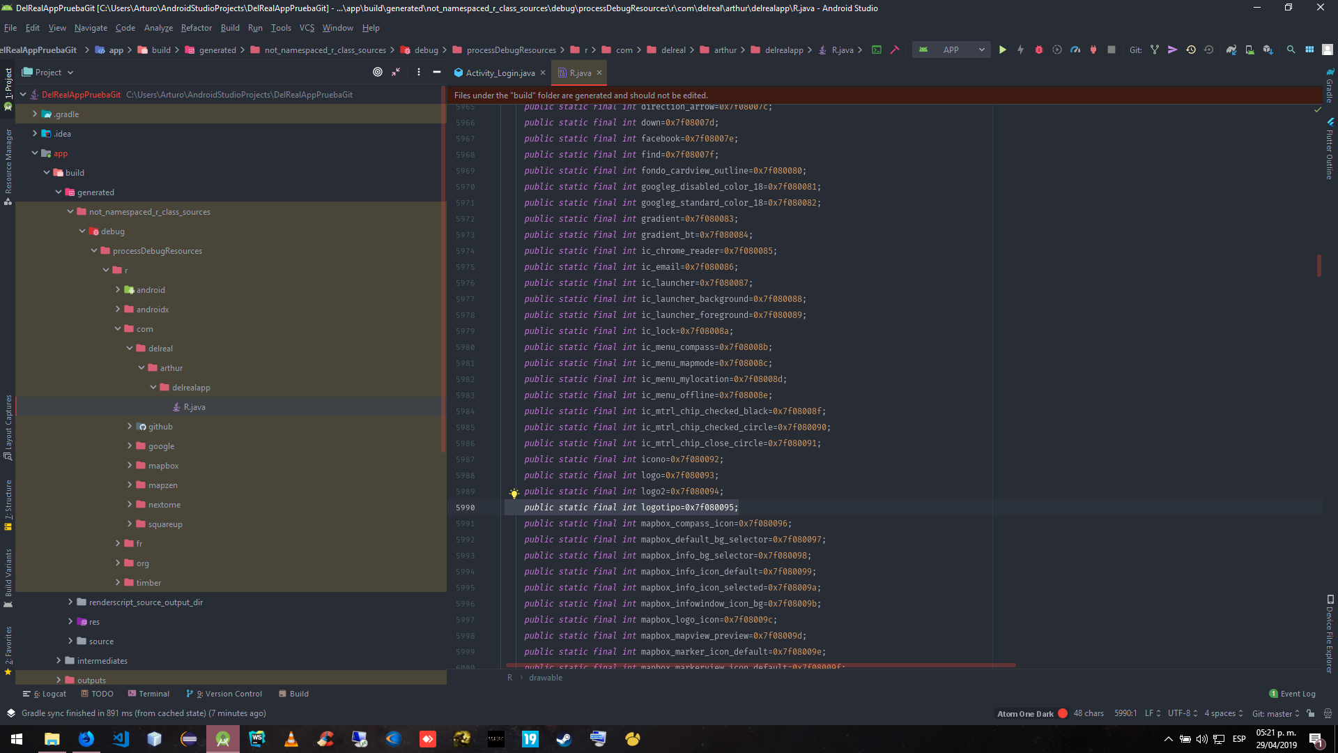This screenshot has height=753, width=1338.
Task: Open the LF line separator selector
Action: coord(1153,713)
